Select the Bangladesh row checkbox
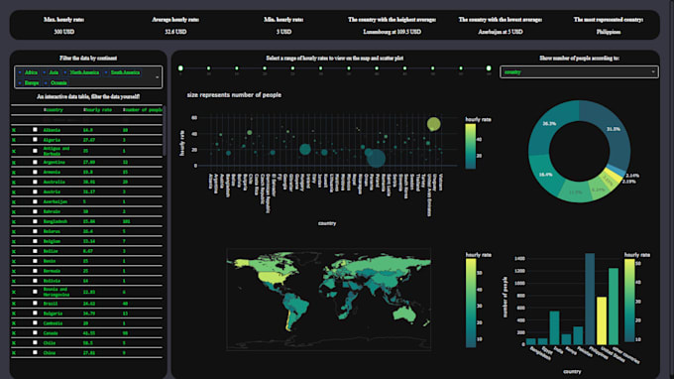 [x=35, y=221]
